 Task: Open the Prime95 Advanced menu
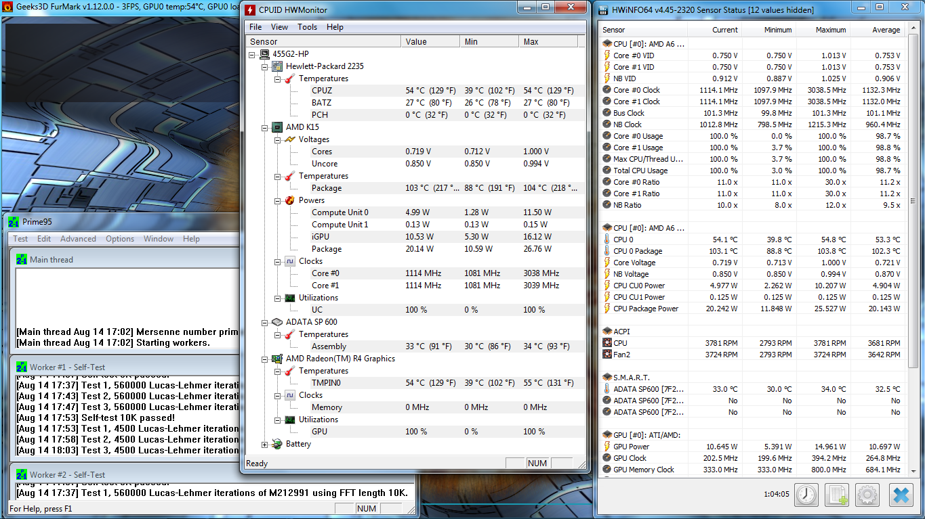tap(78, 239)
